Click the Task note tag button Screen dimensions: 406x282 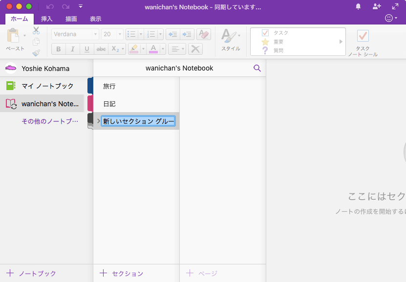pos(363,43)
